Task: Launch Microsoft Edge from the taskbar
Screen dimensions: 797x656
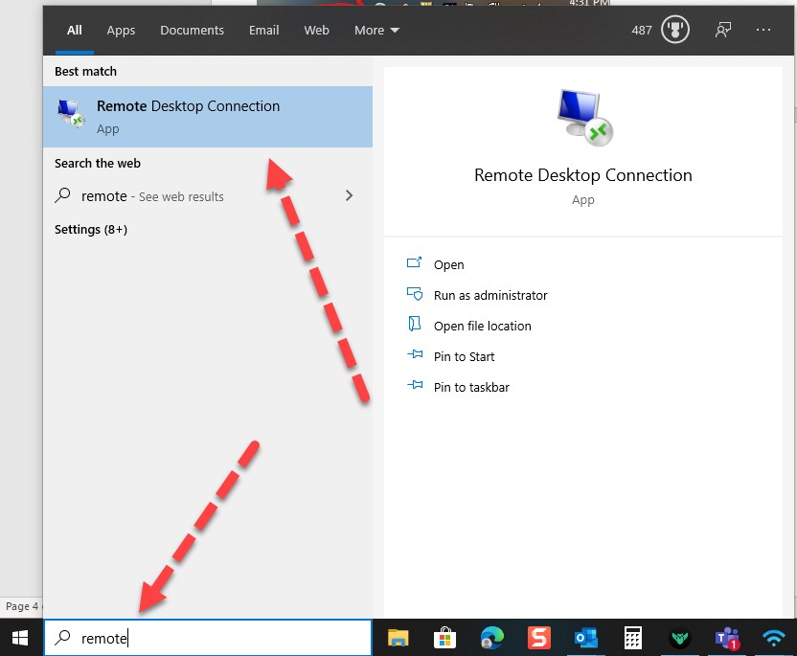Action: coord(491,638)
